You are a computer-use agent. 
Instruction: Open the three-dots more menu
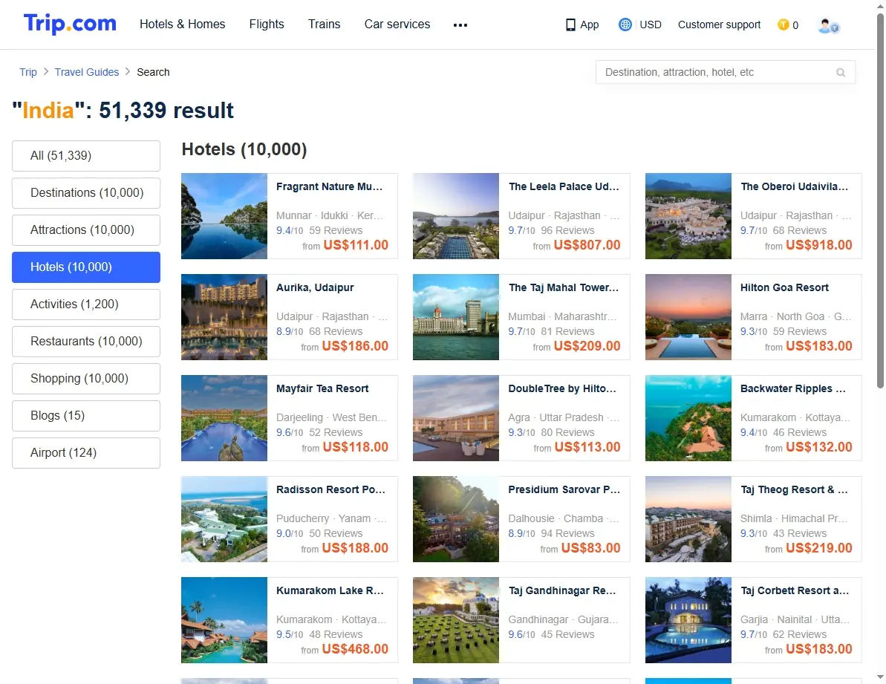[x=460, y=25]
